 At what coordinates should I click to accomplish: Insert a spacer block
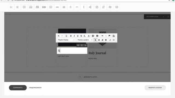pyautogui.click(x=77, y=7)
